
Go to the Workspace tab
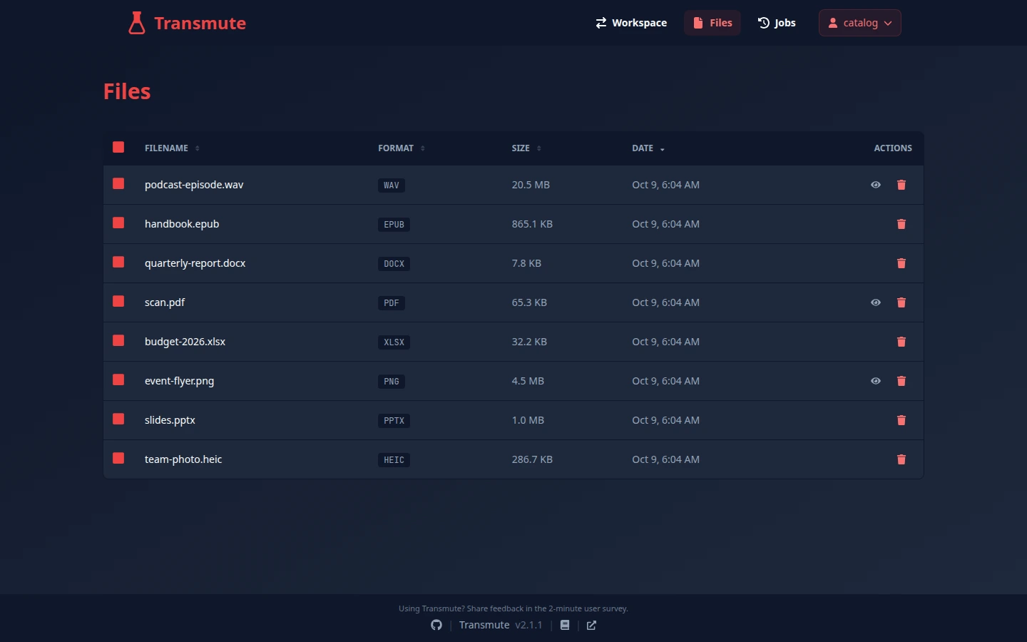pyautogui.click(x=631, y=23)
